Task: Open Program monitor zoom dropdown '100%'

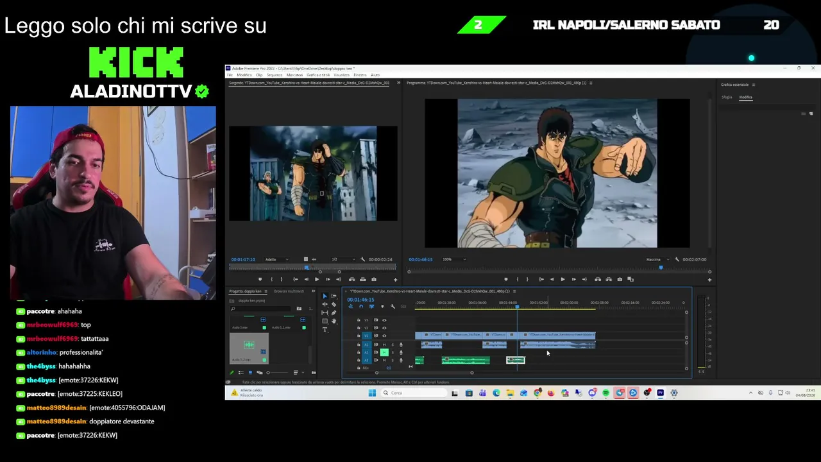Action: click(x=454, y=259)
